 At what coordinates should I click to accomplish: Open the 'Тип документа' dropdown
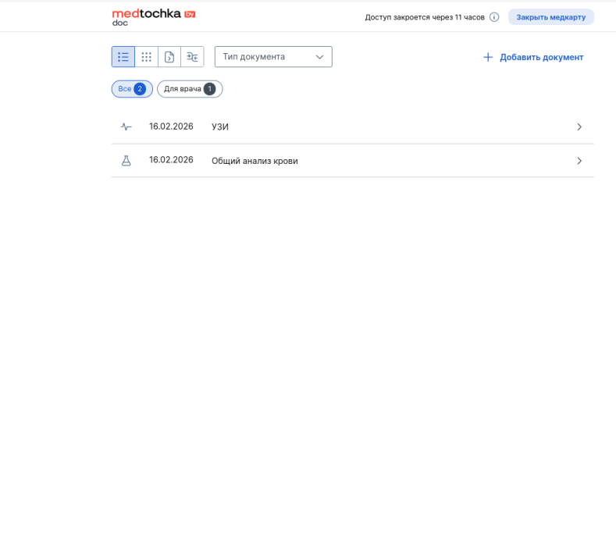tap(273, 57)
